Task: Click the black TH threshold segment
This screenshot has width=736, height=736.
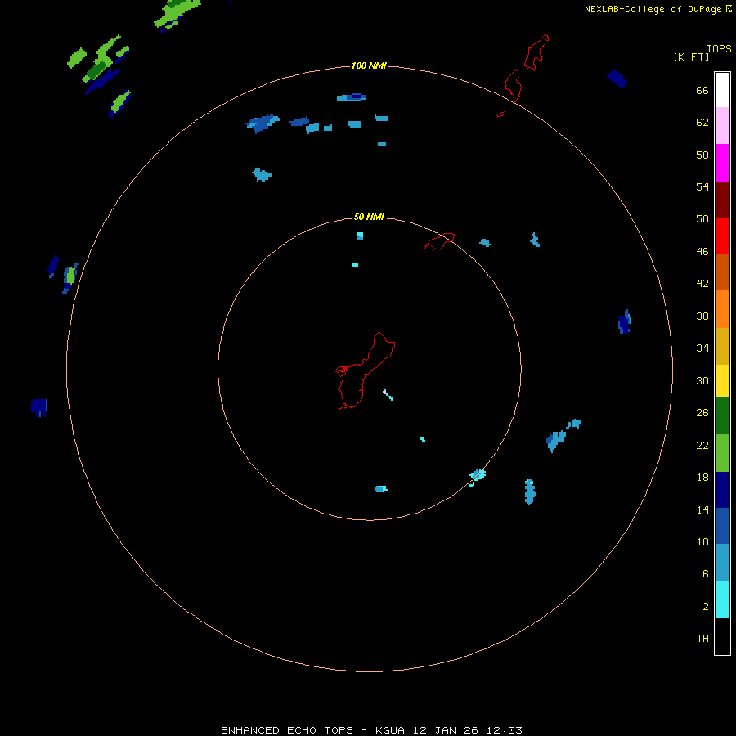Action: (x=722, y=636)
